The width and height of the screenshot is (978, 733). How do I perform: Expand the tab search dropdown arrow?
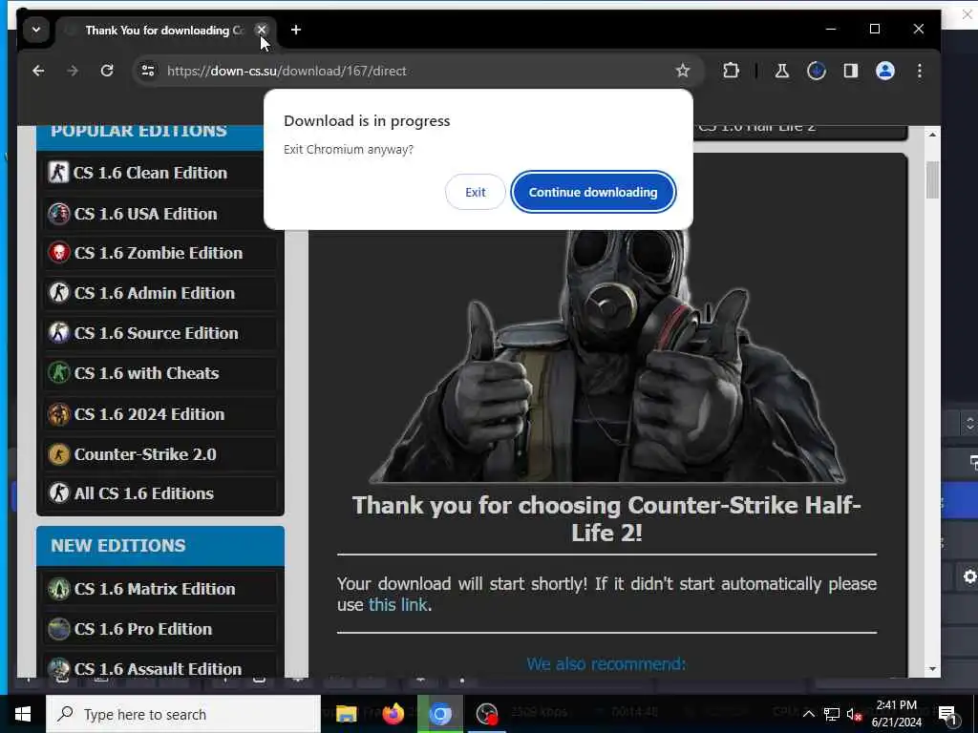(36, 30)
